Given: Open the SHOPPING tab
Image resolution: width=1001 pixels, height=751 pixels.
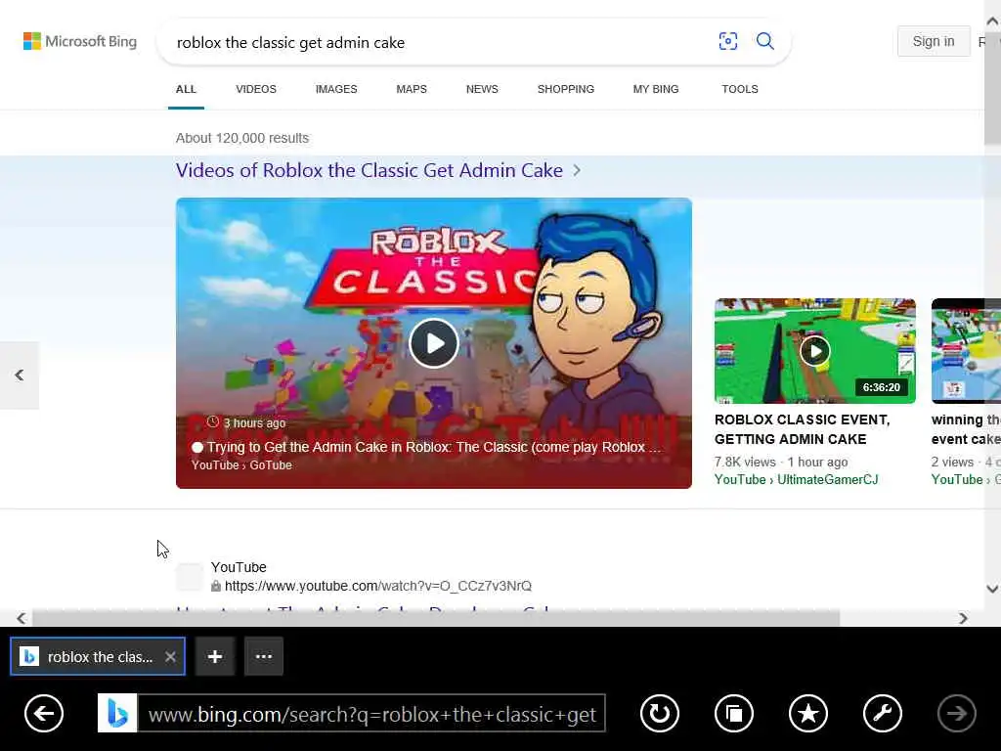Looking at the screenshot, I should (566, 89).
